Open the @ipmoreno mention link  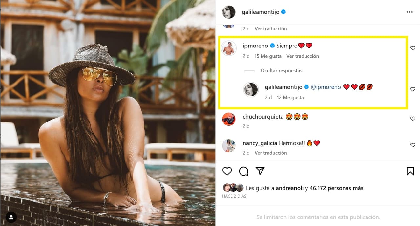tap(325, 87)
